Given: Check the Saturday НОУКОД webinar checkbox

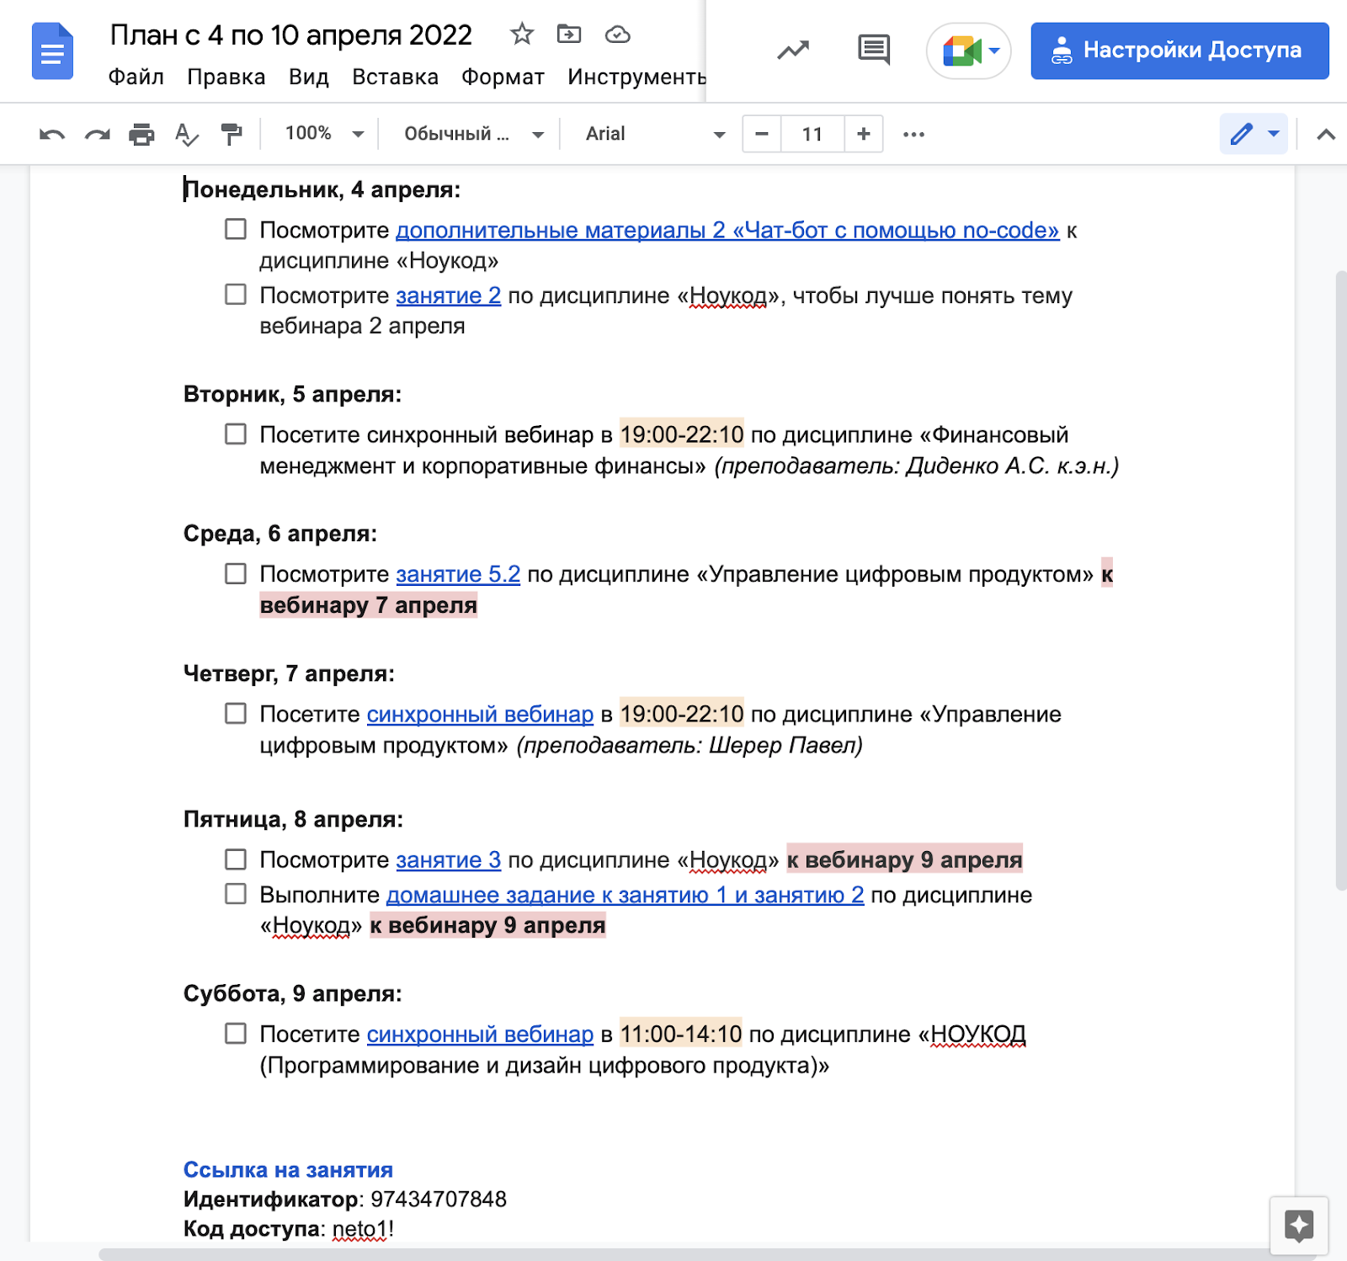Looking at the screenshot, I should tap(234, 1035).
